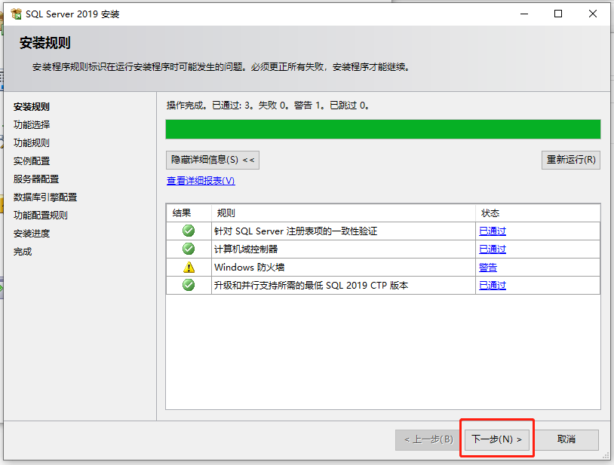
Task: Click green check icon for 计算机域控制器 rule
Action: click(x=189, y=249)
